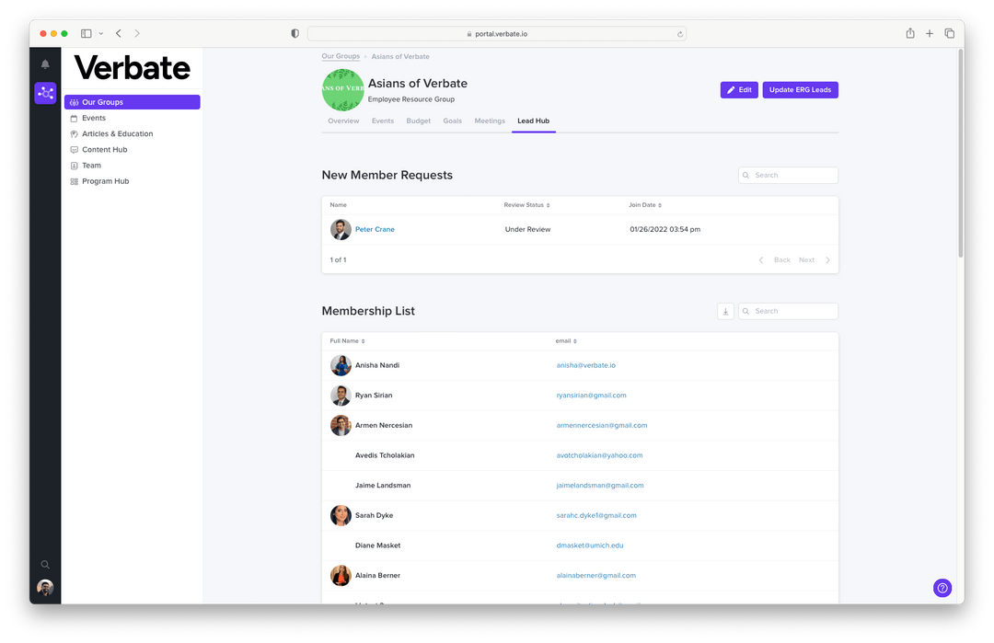
Task: Open Events from the sidebar calendar icon
Action: click(74, 118)
